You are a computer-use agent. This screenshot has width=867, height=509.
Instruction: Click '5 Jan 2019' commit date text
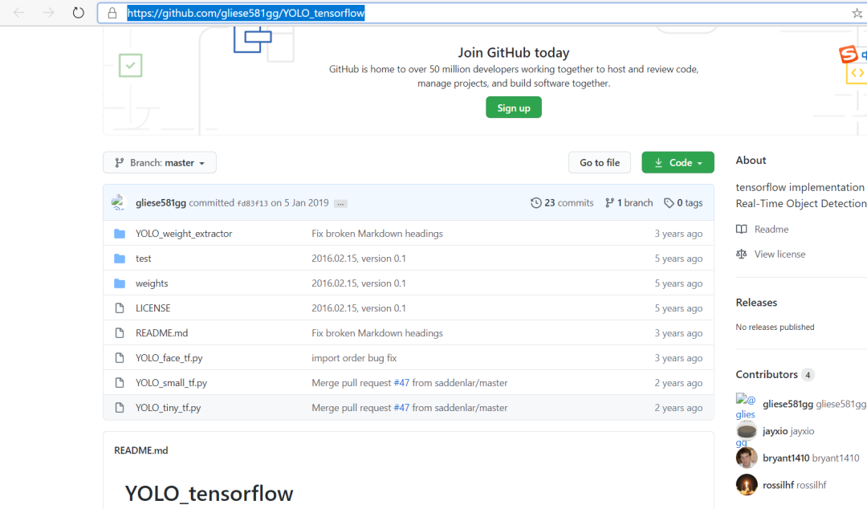click(307, 203)
